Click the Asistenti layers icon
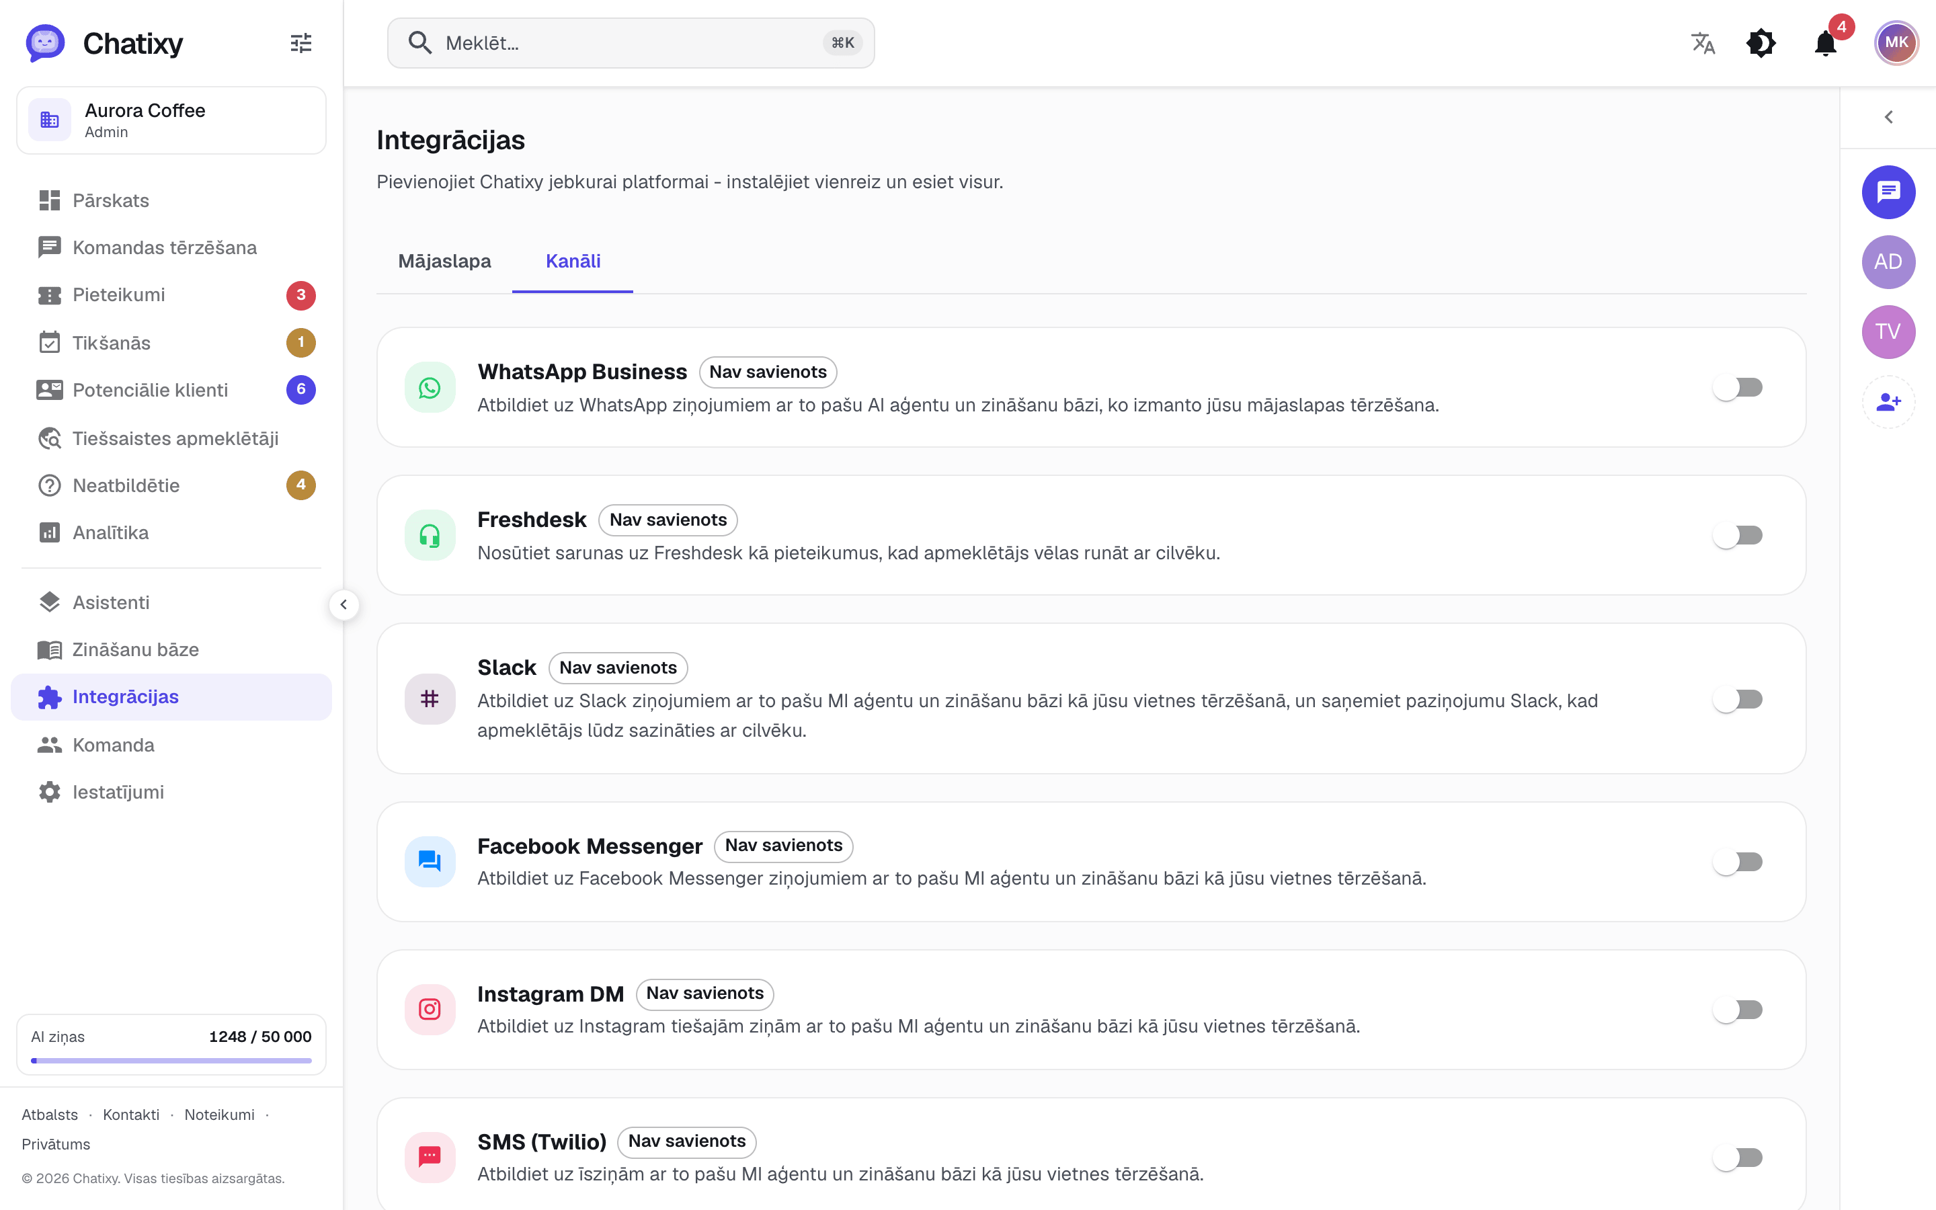 50,602
